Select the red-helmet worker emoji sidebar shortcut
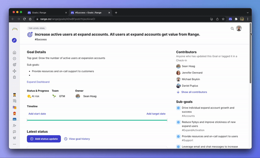The width and height of the screenshot is (260, 158). click(14, 113)
